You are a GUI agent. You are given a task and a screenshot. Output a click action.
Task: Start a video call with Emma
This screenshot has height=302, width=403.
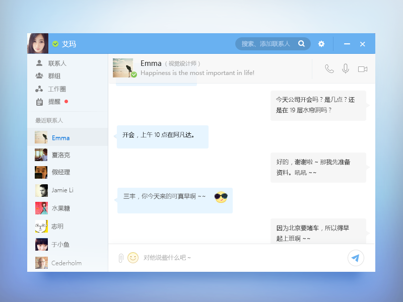click(x=363, y=69)
